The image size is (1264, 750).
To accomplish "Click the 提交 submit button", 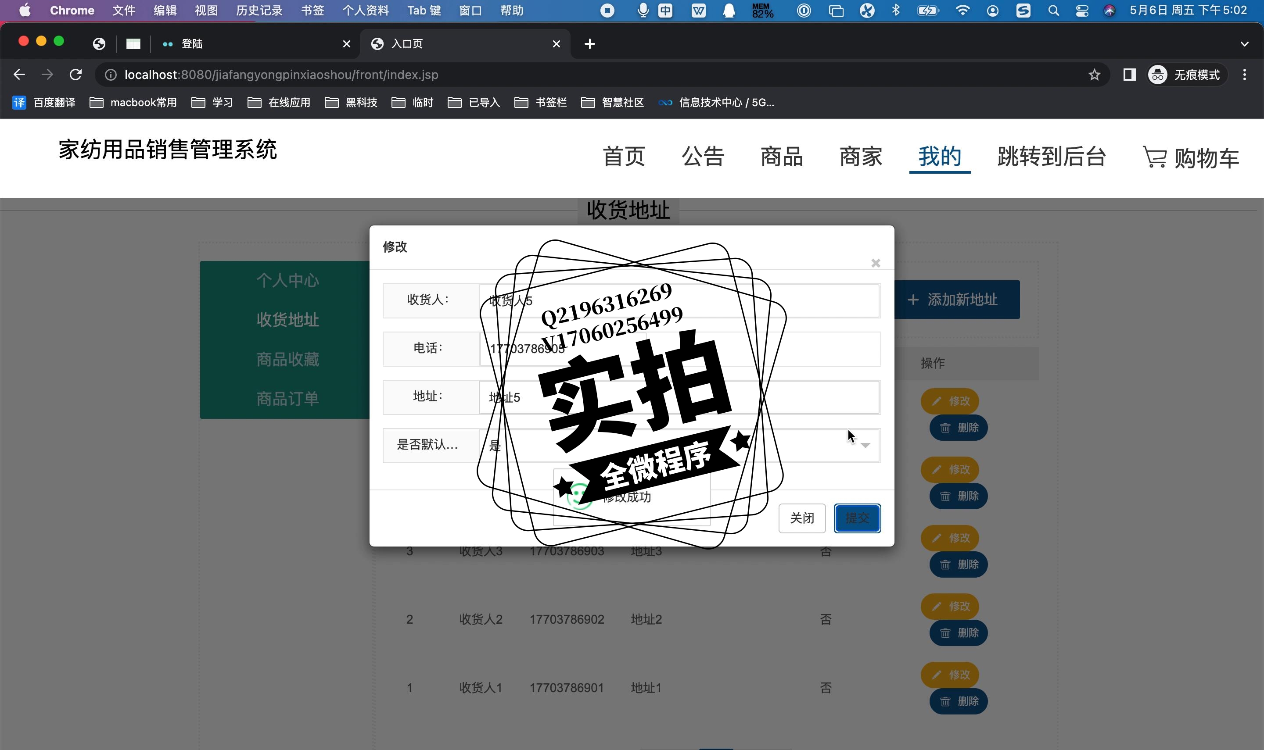I will 858,518.
